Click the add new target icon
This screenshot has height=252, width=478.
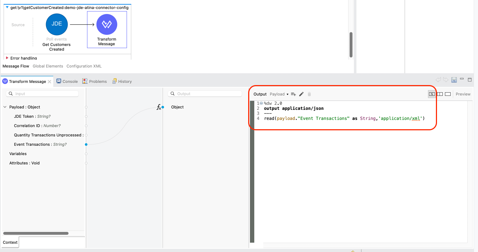tap(293, 94)
